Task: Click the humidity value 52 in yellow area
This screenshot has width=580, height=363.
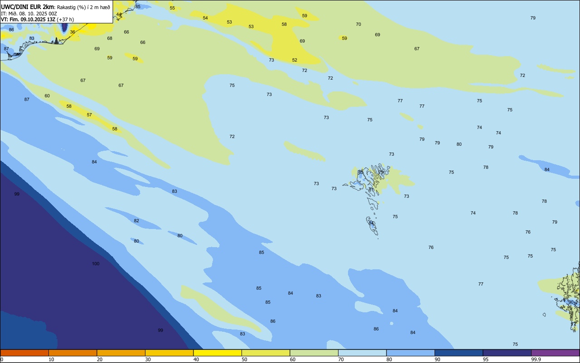Action: click(295, 60)
